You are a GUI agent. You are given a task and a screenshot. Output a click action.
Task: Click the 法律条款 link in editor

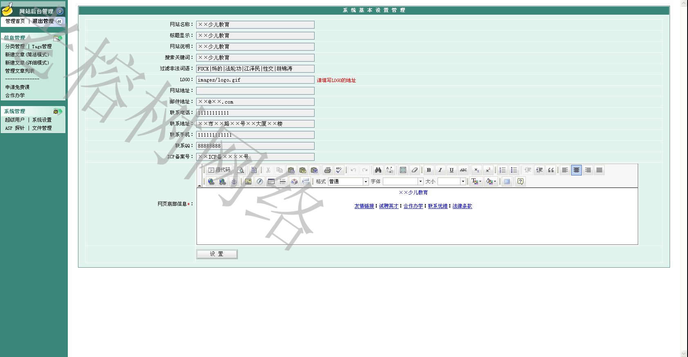pos(462,206)
